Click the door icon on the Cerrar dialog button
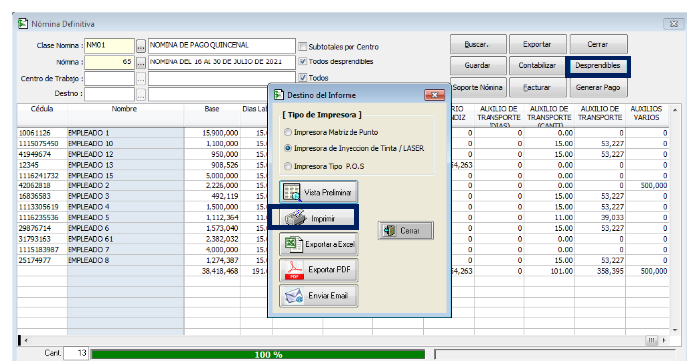Screen dimensions: 700x361 click(x=390, y=231)
